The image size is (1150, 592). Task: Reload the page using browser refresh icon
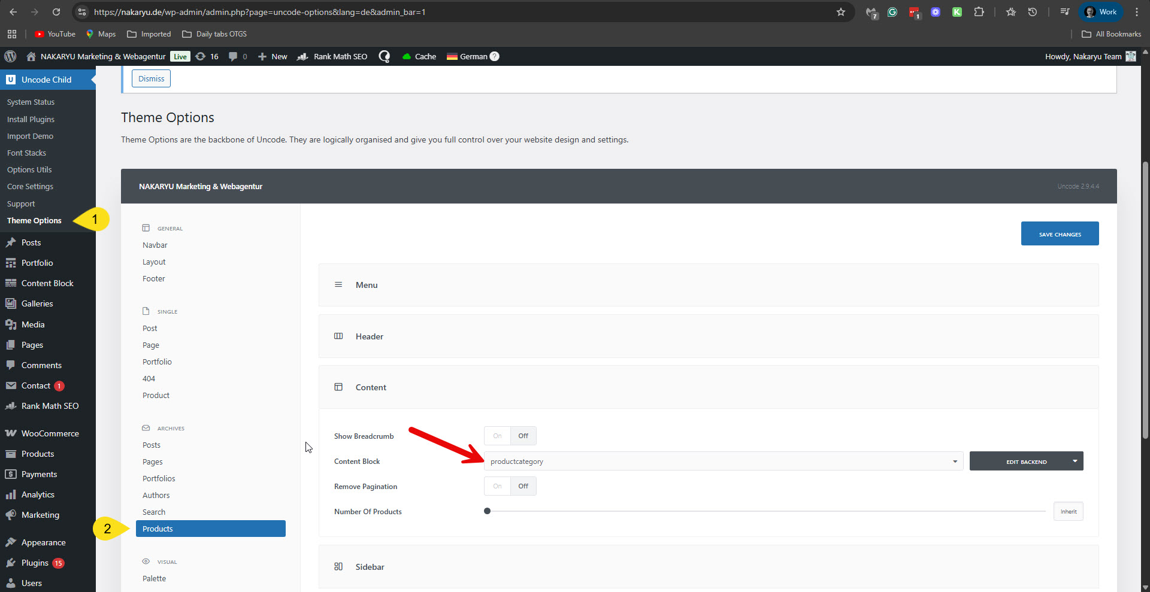coord(56,12)
